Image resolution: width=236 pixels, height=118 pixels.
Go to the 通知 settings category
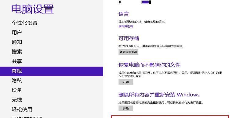17,42
